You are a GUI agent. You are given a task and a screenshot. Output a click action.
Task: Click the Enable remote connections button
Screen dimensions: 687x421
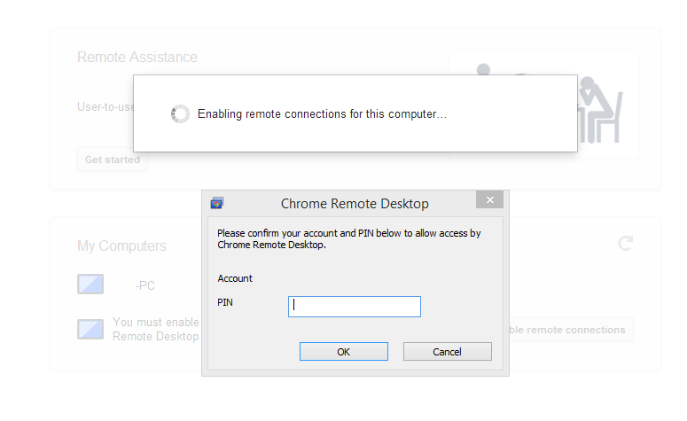click(571, 330)
